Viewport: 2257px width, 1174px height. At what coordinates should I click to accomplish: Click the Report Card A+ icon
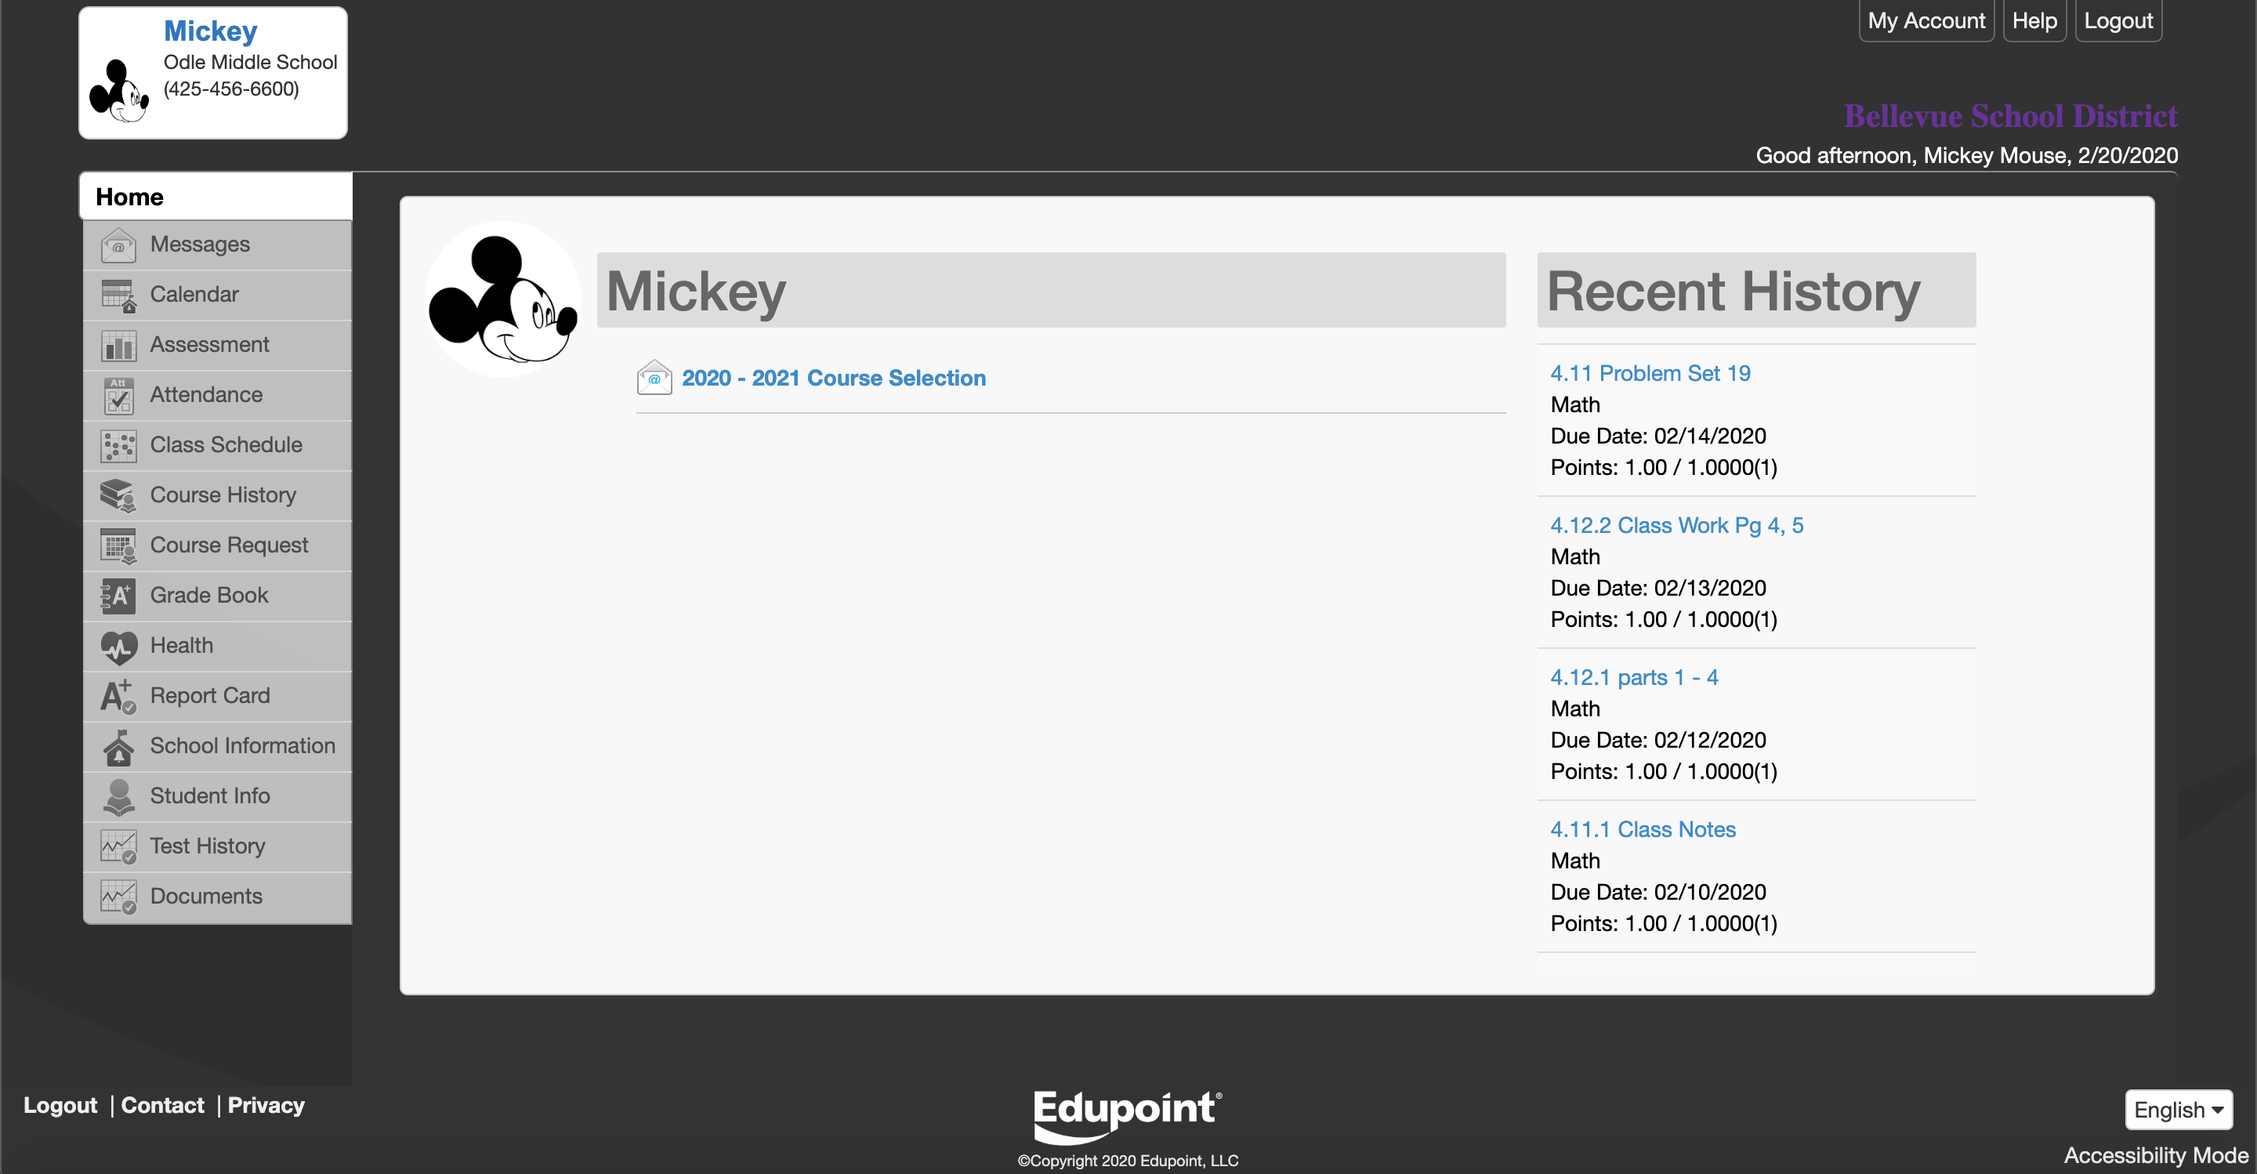[x=118, y=697]
